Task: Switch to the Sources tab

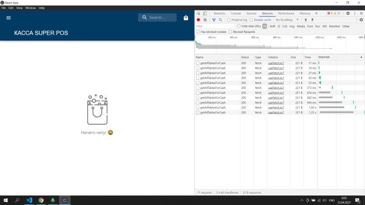Action: [251, 14]
